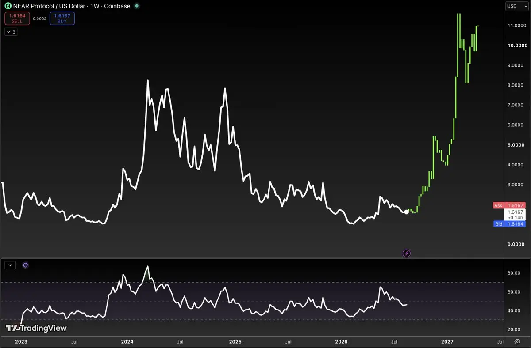531x348 pixels.
Task: Click the 4.0000 price axis label
Action: point(515,165)
